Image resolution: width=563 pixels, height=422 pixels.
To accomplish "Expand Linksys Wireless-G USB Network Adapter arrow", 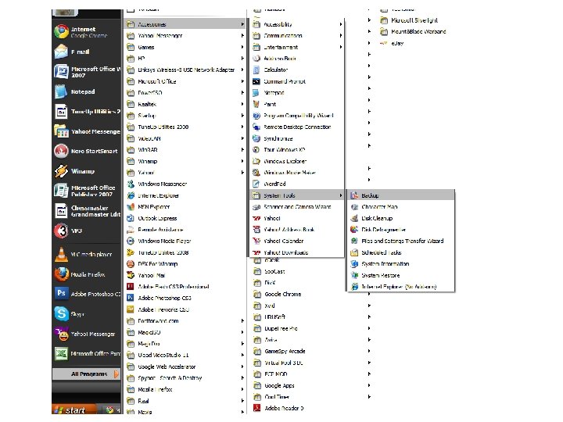I will pyautogui.click(x=242, y=70).
